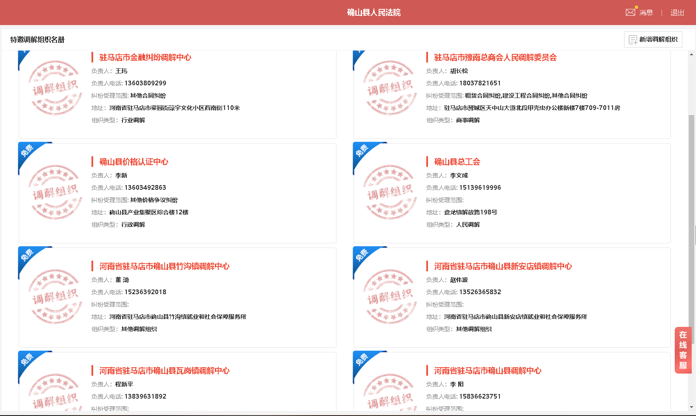Click stamp icon of 竹沟镇调解中心 card
This screenshot has width=696, height=416.
click(x=55, y=297)
